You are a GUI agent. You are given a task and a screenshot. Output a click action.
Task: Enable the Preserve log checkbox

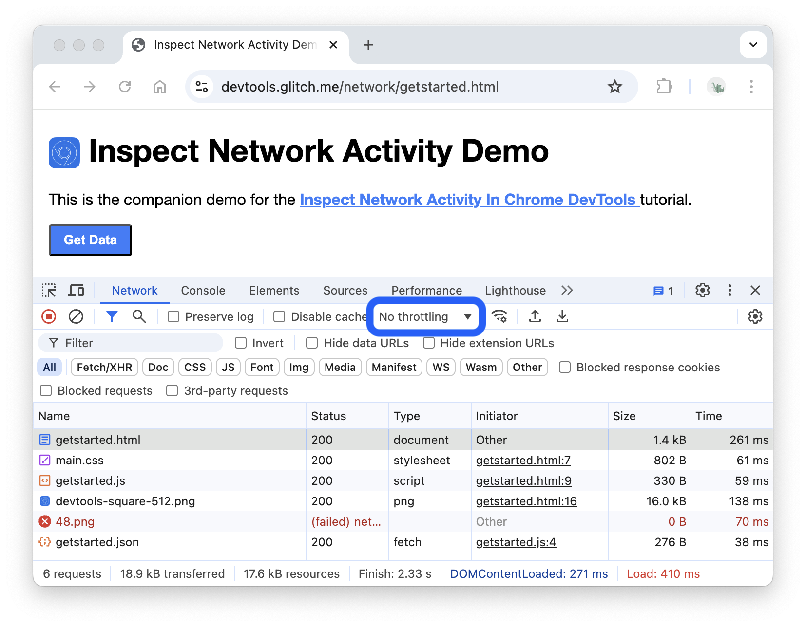pyautogui.click(x=173, y=316)
